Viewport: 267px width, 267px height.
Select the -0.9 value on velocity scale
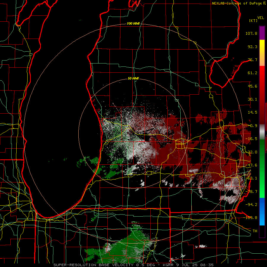click(252, 126)
